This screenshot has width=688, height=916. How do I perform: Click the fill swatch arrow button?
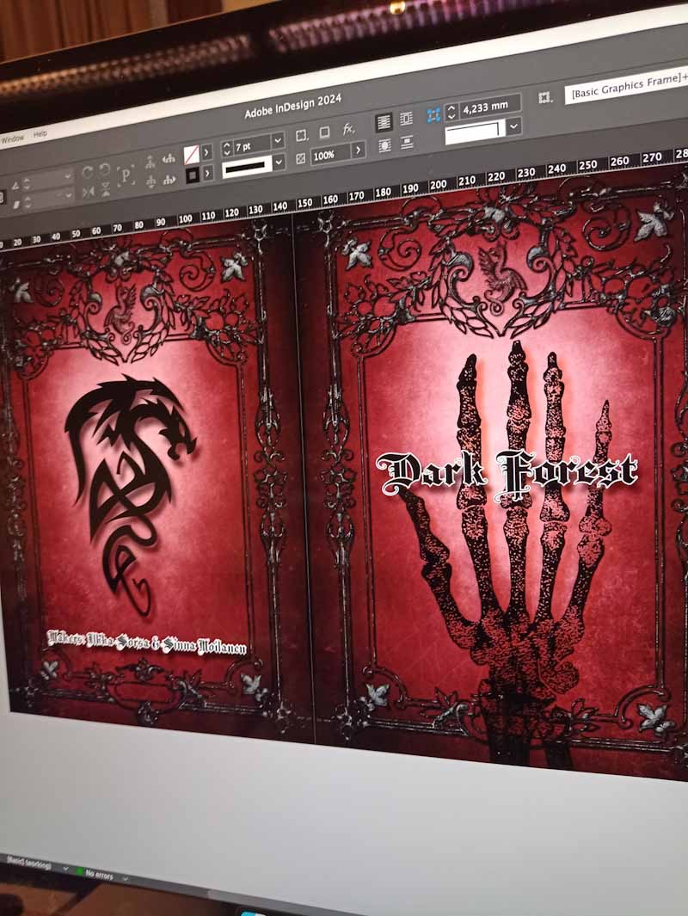207,153
